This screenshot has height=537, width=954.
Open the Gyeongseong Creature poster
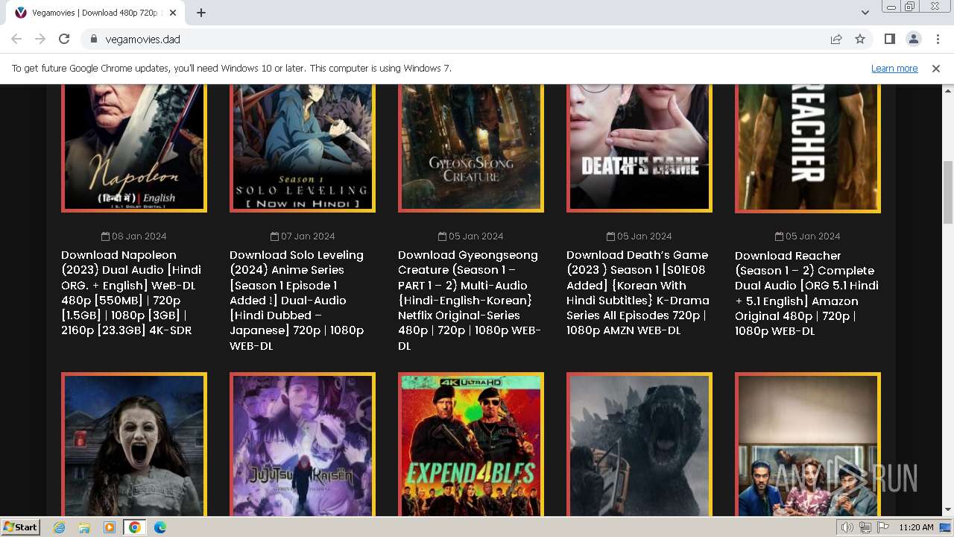point(471,148)
